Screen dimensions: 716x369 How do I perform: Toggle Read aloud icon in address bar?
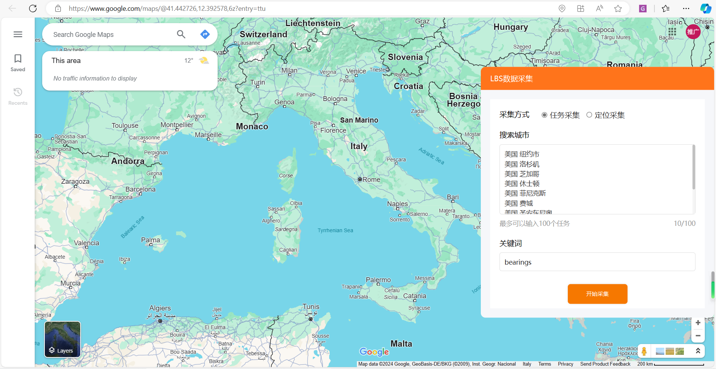click(599, 9)
